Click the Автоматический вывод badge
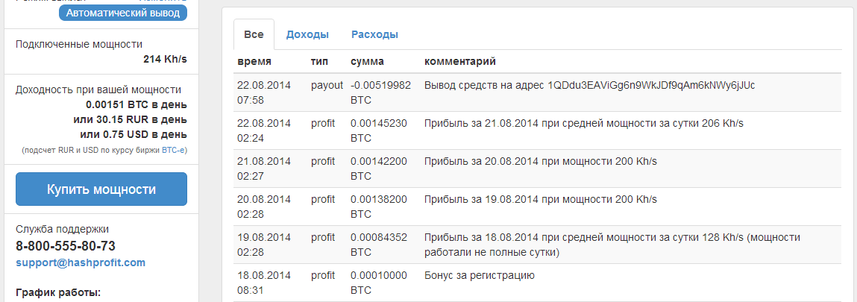Screen dimensions: 857x302 pyautogui.click(x=123, y=13)
